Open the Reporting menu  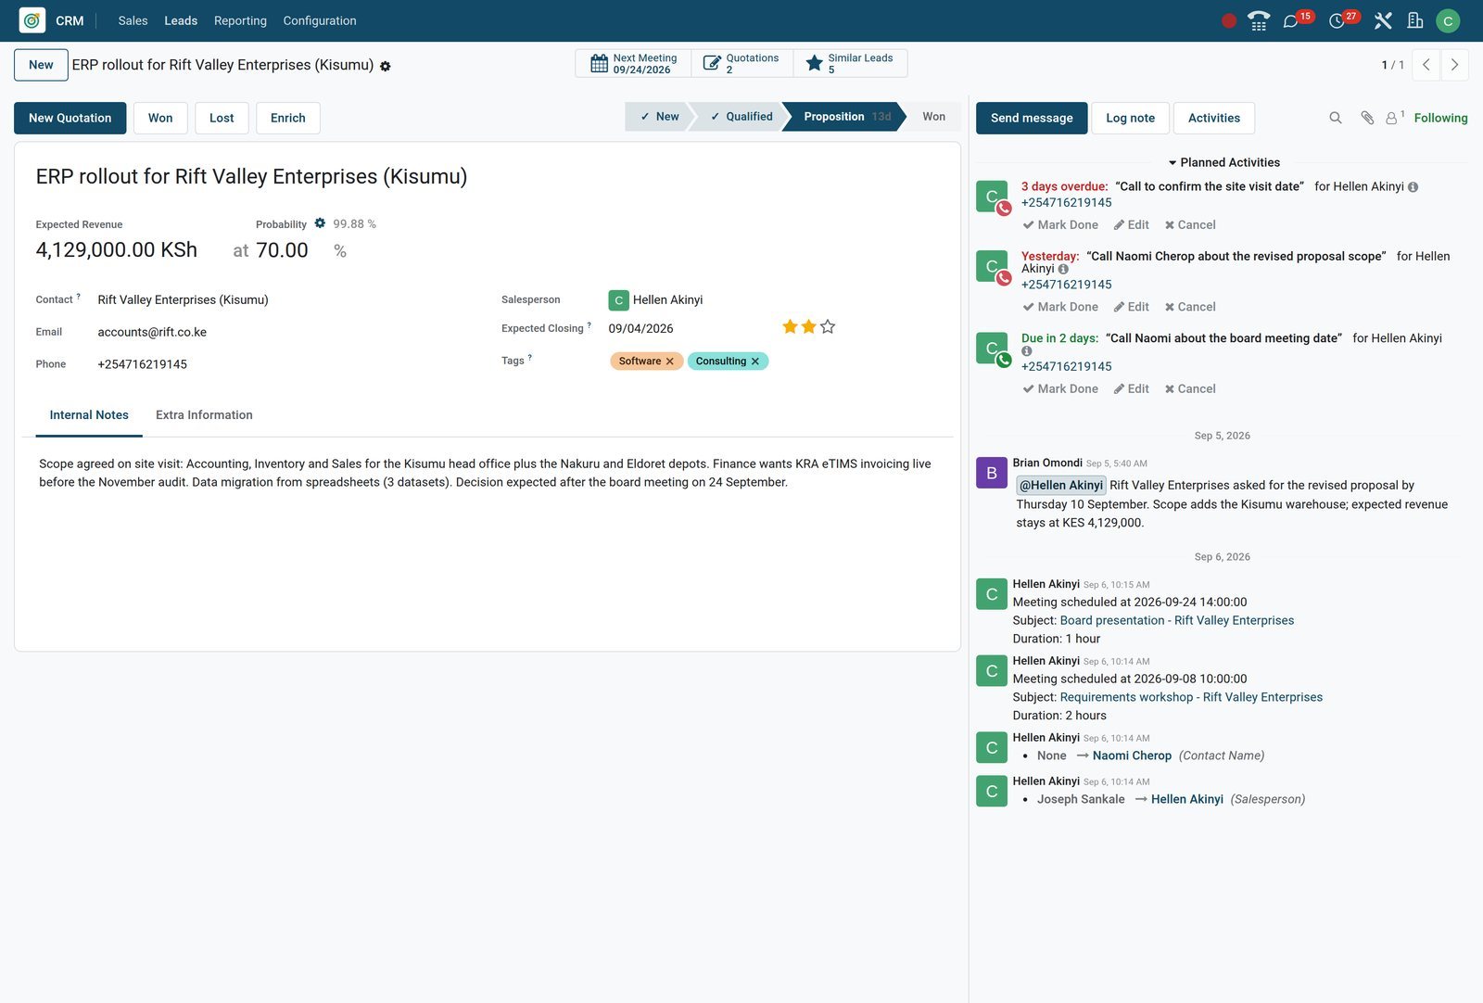click(240, 20)
